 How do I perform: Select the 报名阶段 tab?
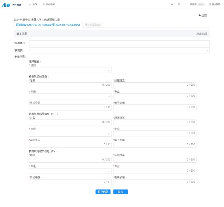(48, 25)
